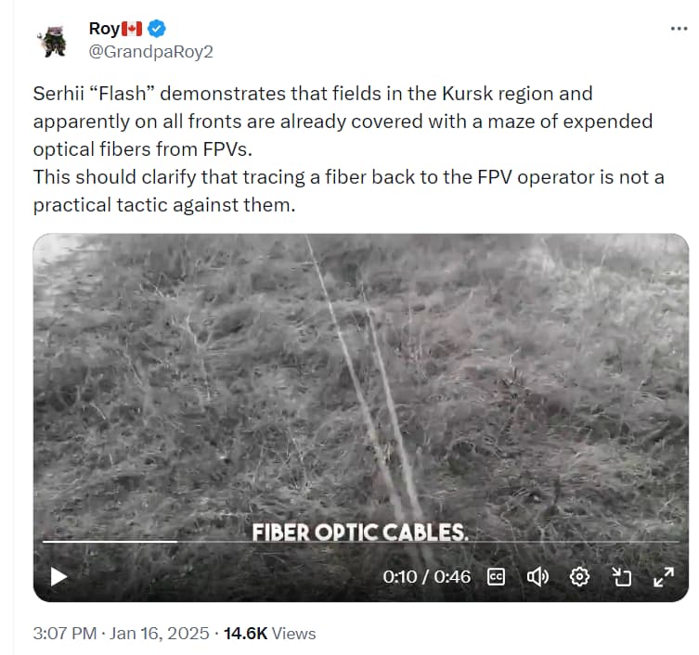Image resolution: width=699 pixels, height=655 pixels.
Task: Mute the video sound via speaker icon
Action: (537, 577)
